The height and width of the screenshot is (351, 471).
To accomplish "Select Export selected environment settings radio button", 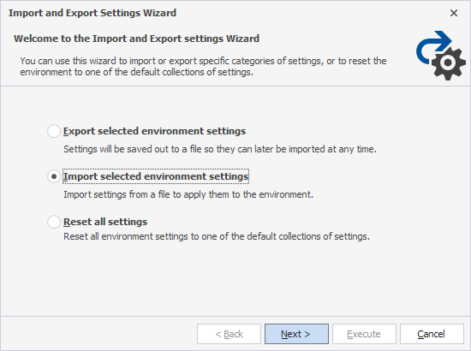I will tap(54, 131).
